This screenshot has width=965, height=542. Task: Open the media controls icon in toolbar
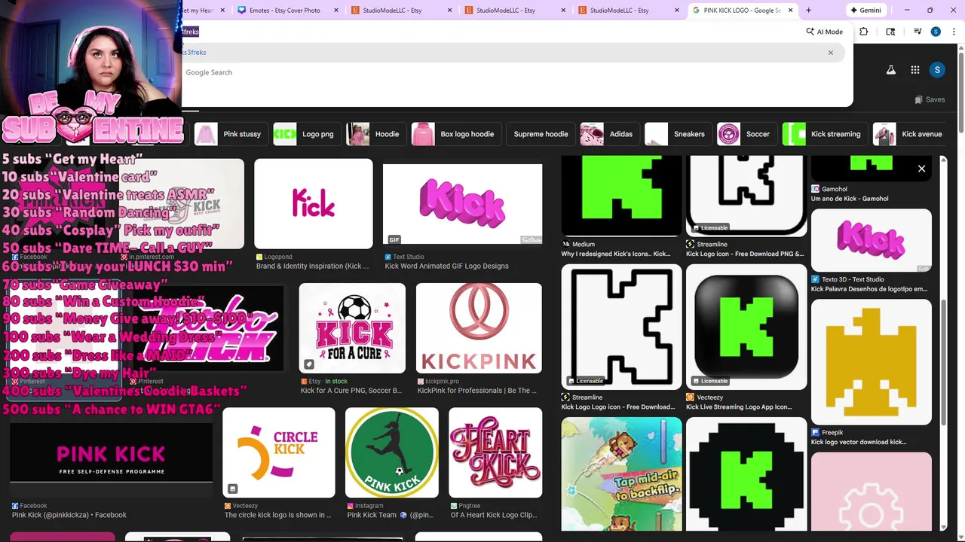pyautogui.click(x=918, y=32)
